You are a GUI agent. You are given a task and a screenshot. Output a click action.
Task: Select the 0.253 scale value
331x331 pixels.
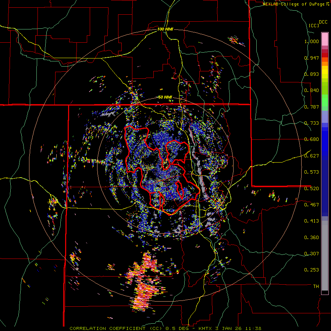pos(312,270)
